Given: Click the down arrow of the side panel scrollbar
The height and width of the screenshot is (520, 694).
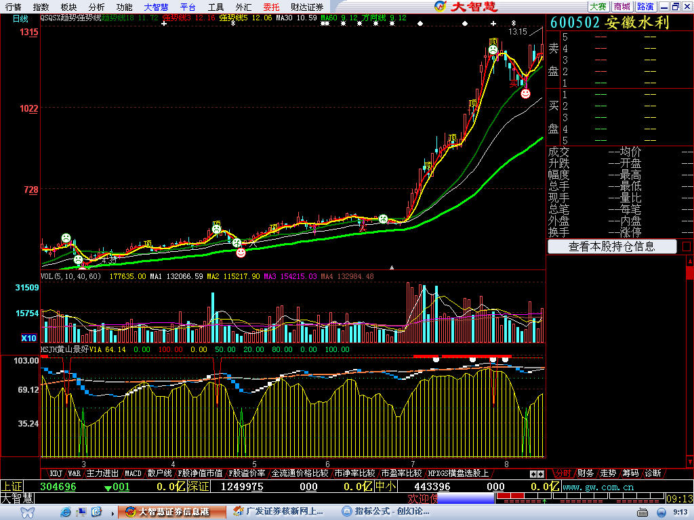Looking at the screenshot, I should [x=690, y=462].
